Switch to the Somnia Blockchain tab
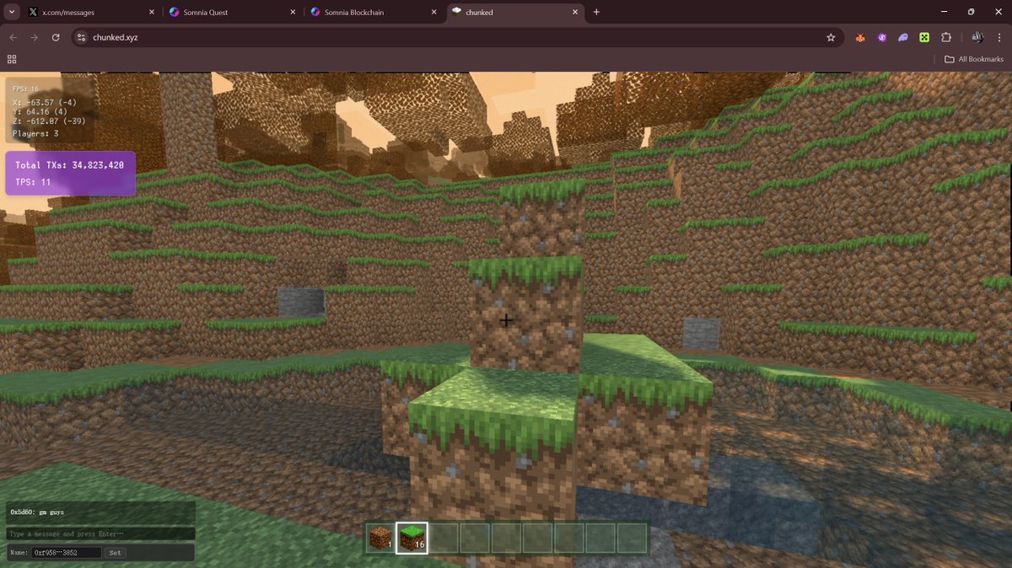Image resolution: width=1012 pixels, height=568 pixels. (x=373, y=13)
